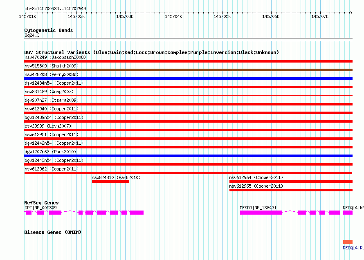Click the nsv824810 (Park2010) label
Viewport: 364px width, 260px height.
[116, 177]
